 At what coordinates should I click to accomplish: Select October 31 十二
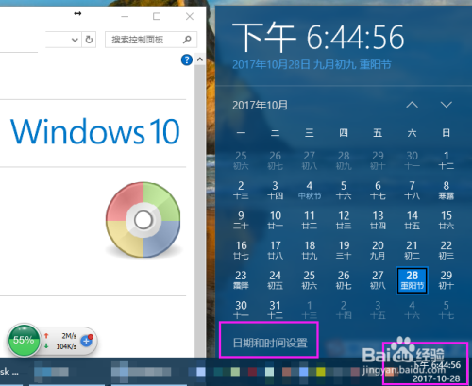(275, 310)
